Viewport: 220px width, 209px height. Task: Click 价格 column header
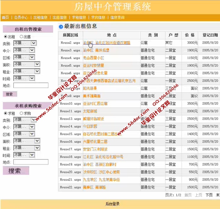(190, 35)
